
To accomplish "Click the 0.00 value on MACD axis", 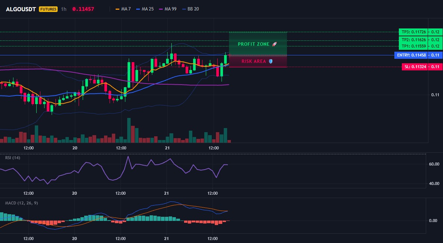I will 433,221.
